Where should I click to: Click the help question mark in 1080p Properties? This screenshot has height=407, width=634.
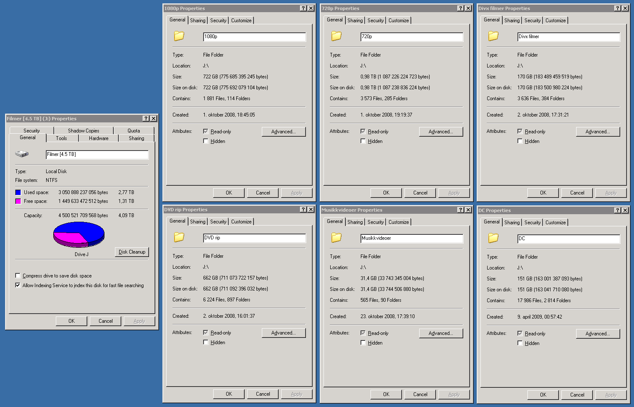[x=303, y=8]
